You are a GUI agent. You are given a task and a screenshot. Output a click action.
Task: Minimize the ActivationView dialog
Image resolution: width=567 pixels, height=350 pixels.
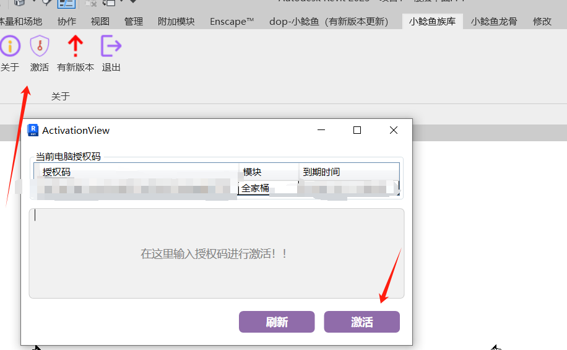coord(321,130)
